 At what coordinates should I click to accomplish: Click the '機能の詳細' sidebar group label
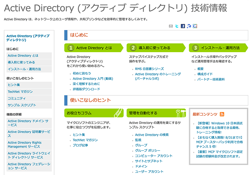(14, 114)
